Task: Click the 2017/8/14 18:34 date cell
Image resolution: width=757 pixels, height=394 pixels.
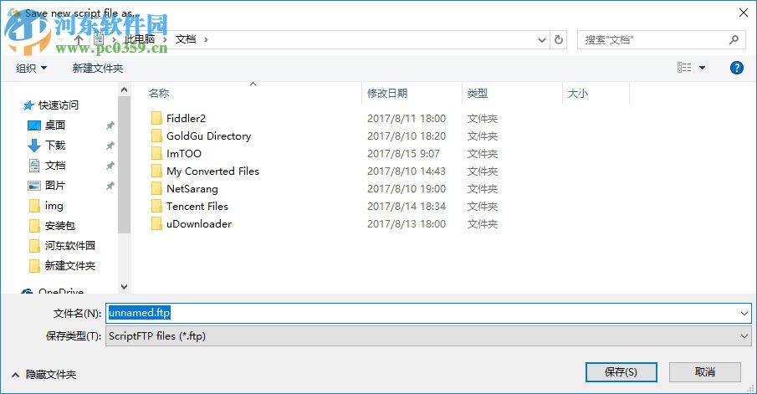Action: pos(406,206)
